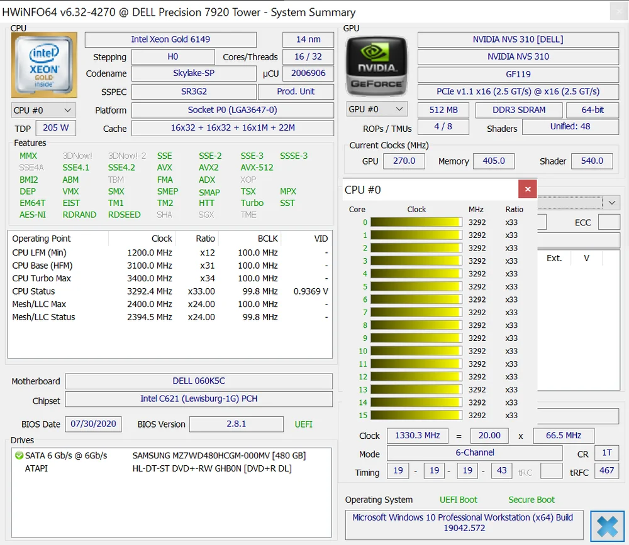Select the HL-DT-ST DVD+-RW drive row
The height and width of the screenshot is (545, 629).
pos(171,468)
